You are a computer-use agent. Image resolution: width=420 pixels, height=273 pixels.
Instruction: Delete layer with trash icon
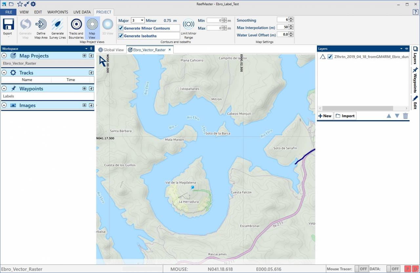point(406,116)
